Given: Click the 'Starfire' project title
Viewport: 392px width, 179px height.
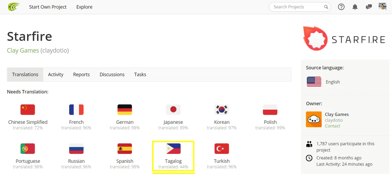Looking at the screenshot, I should pyautogui.click(x=29, y=36).
